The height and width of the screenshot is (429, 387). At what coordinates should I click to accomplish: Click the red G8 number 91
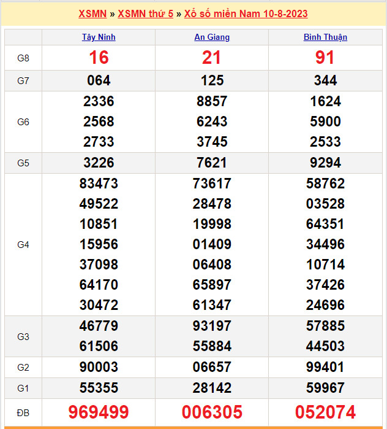click(x=325, y=58)
